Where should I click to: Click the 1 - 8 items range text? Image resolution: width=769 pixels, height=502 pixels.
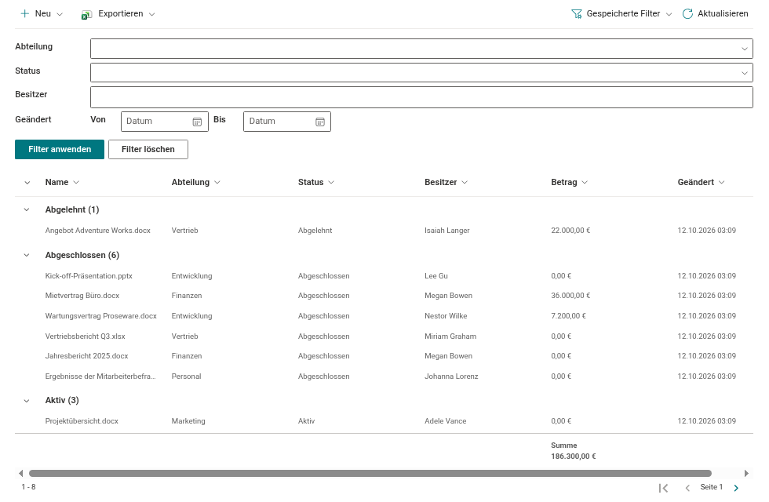[28, 487]
